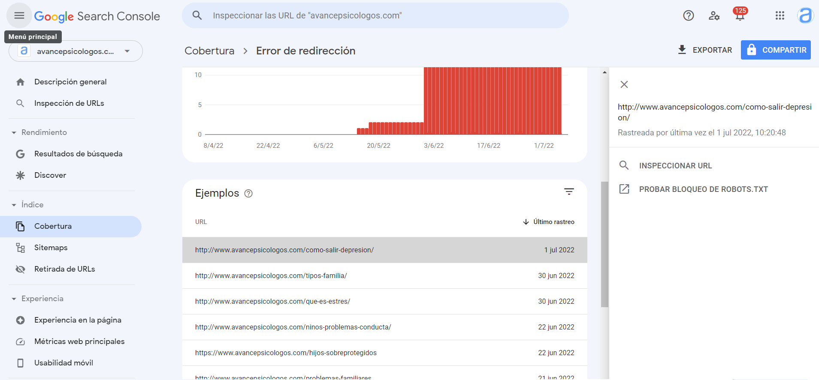Click the external link icon for robots.txt
Screen dimensions: 819x380
pos(624,189)
